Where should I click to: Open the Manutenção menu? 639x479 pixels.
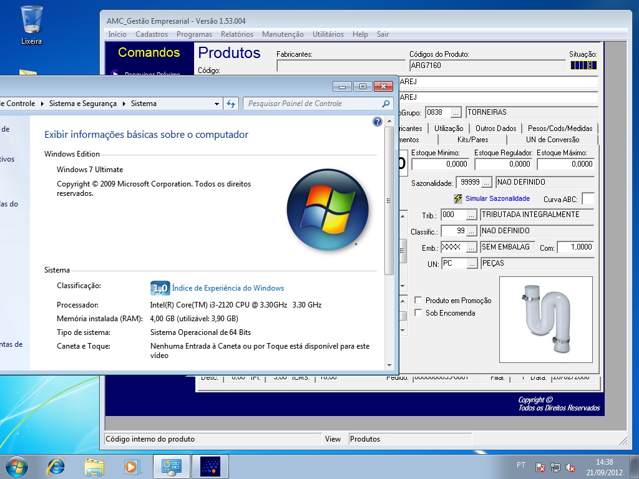pos(283,34)
